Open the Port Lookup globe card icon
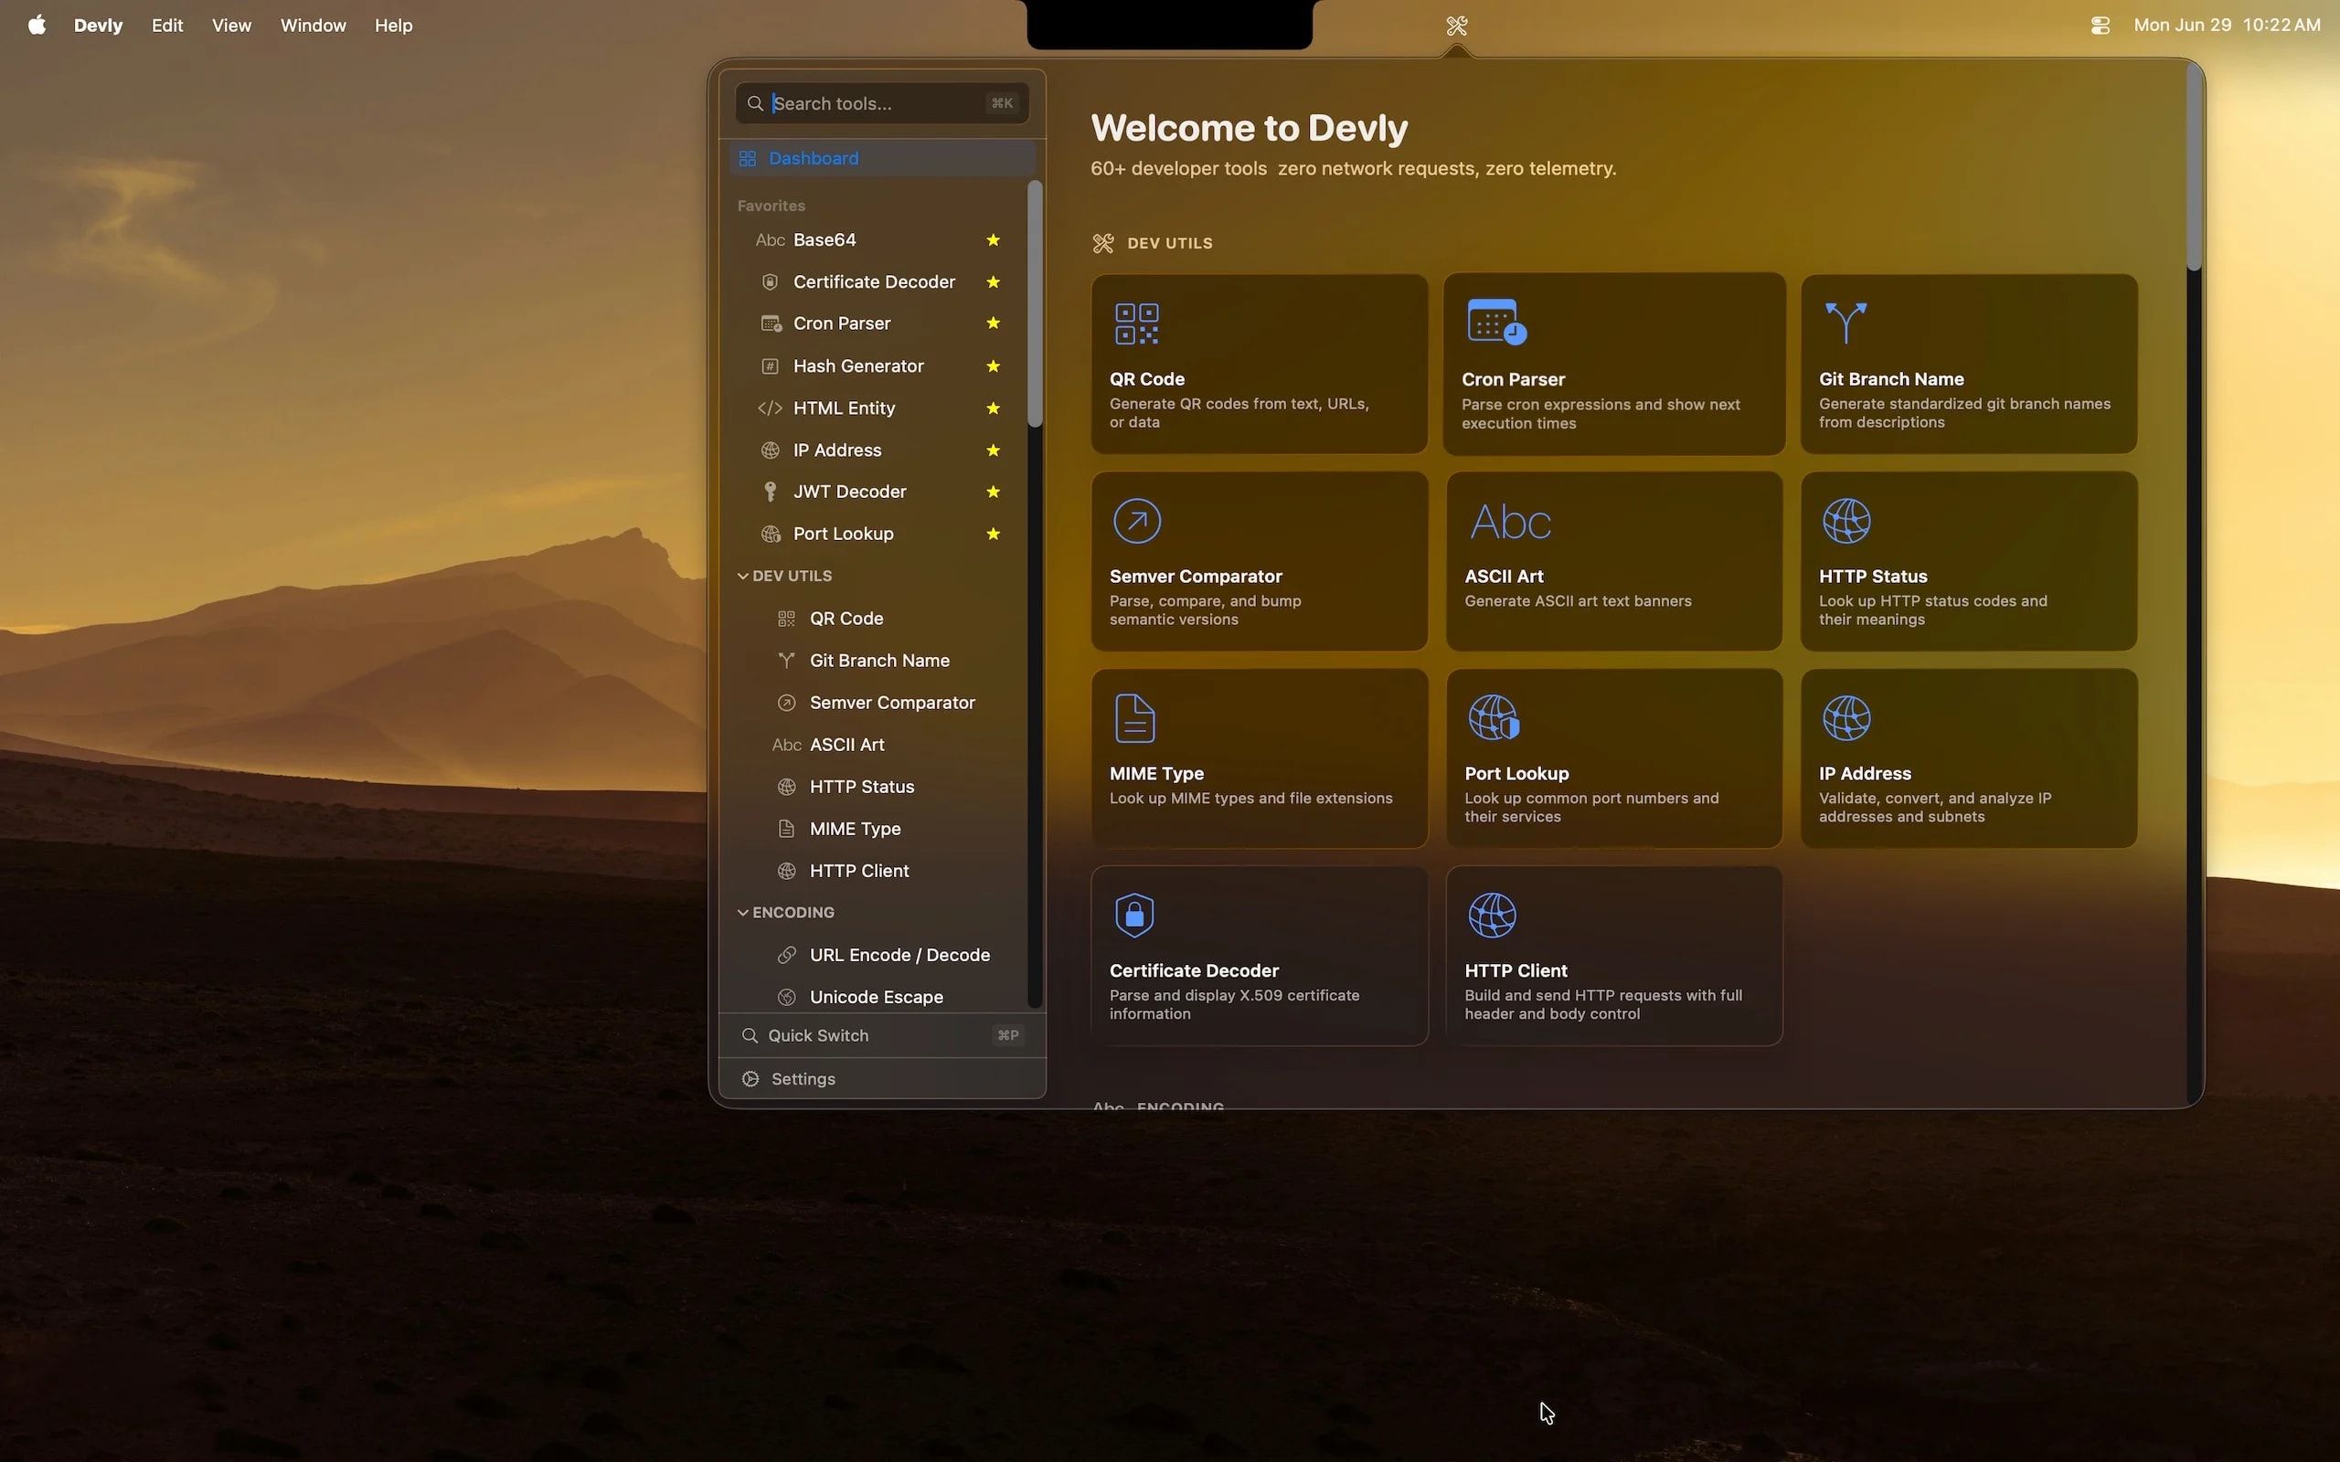 pos(1494,717)
